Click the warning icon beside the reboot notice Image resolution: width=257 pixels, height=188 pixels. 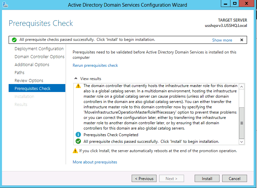75,151
